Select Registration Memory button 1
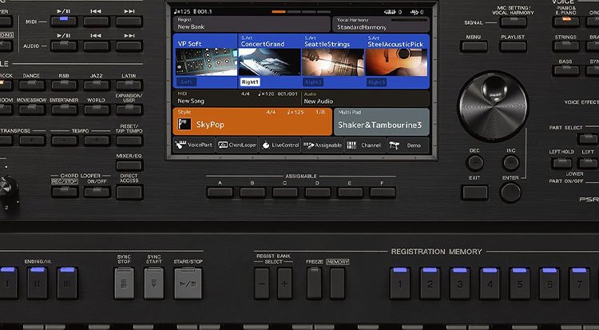Image resolution: width=599 pixels, height=330 pixels. coord(400,284)
